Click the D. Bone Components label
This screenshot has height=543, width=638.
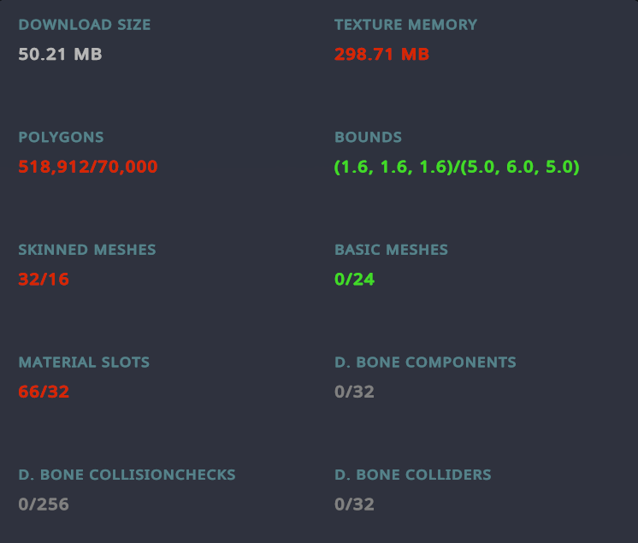coord(425,362)
